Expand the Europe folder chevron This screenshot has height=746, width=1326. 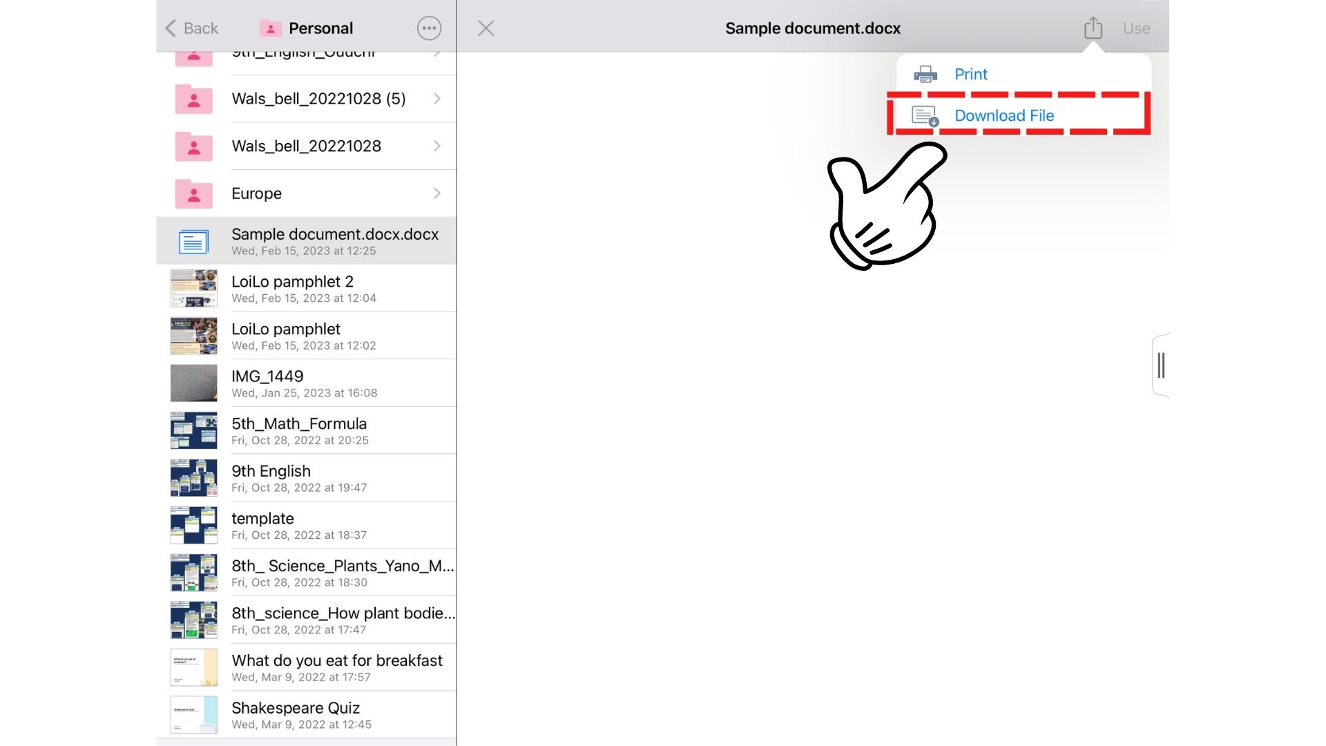[437, 193]
